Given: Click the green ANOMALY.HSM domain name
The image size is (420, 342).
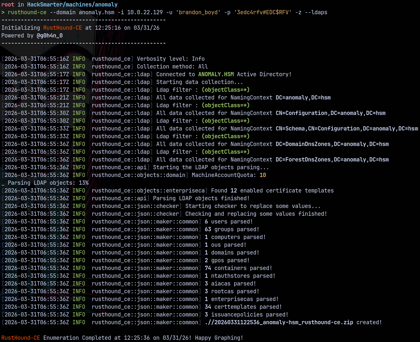Looking at the screenshot, I should click(216, 74).
